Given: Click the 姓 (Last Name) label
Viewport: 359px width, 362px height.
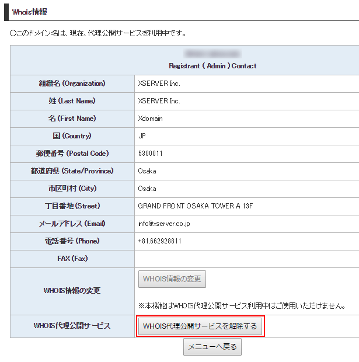Looking at the screenshot, I should point(72,101).
